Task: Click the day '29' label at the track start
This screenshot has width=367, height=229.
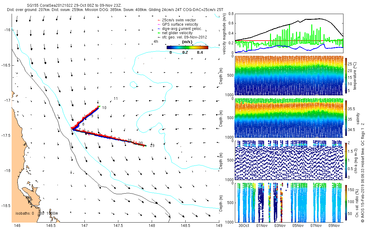Action: click(x=152, y=146)
